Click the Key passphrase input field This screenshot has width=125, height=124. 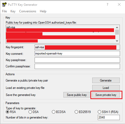pos(77,60)
